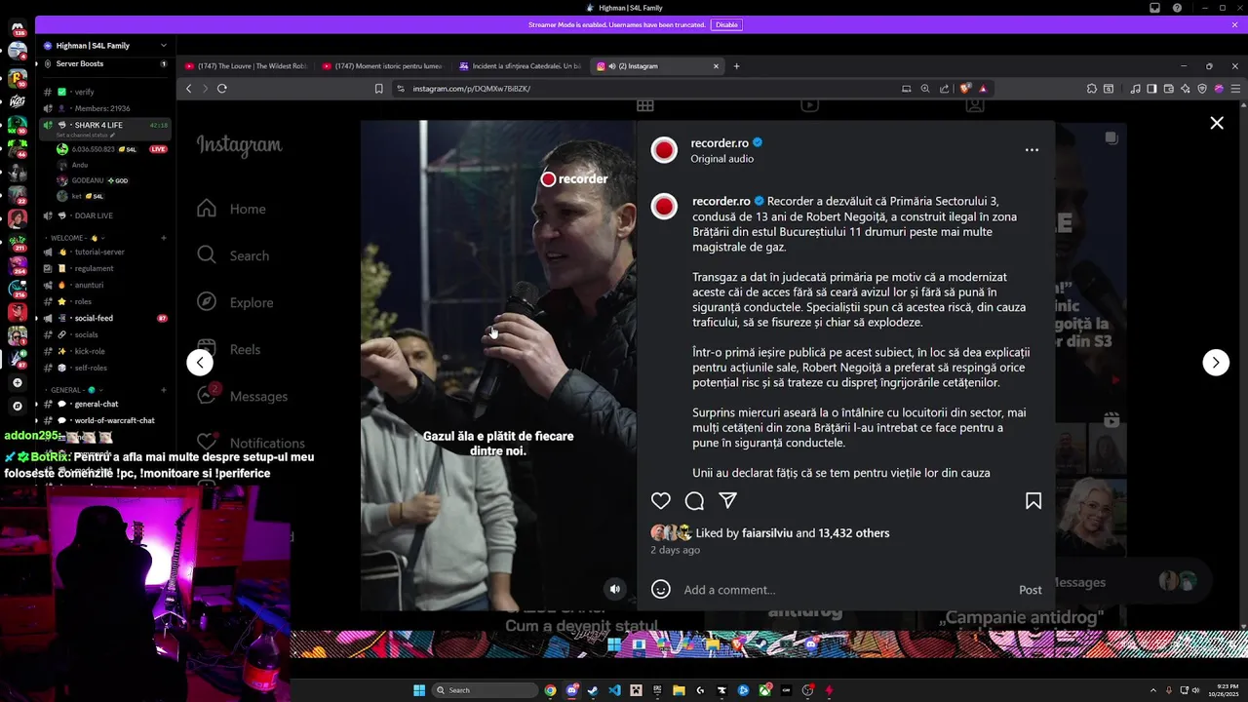This screenshot has height=702, width=1248.
Task: Close the Instagram post overlay
Action: click(x=1217, y=123)
